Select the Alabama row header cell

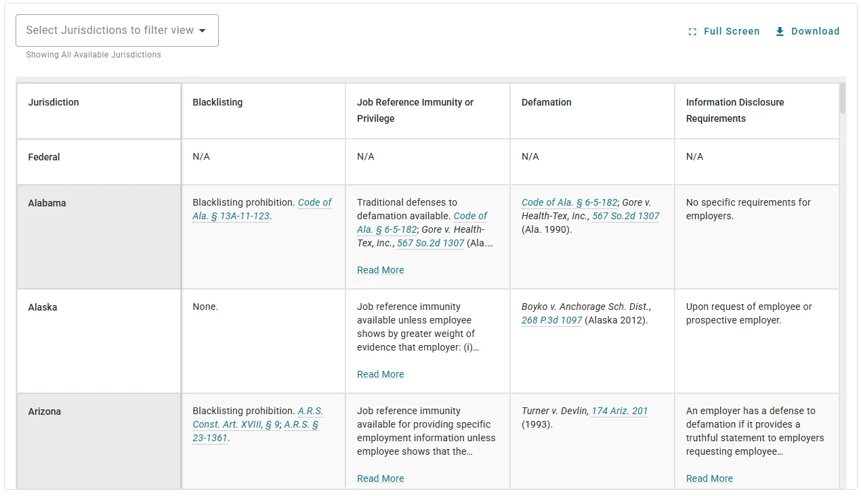point(98,237)
